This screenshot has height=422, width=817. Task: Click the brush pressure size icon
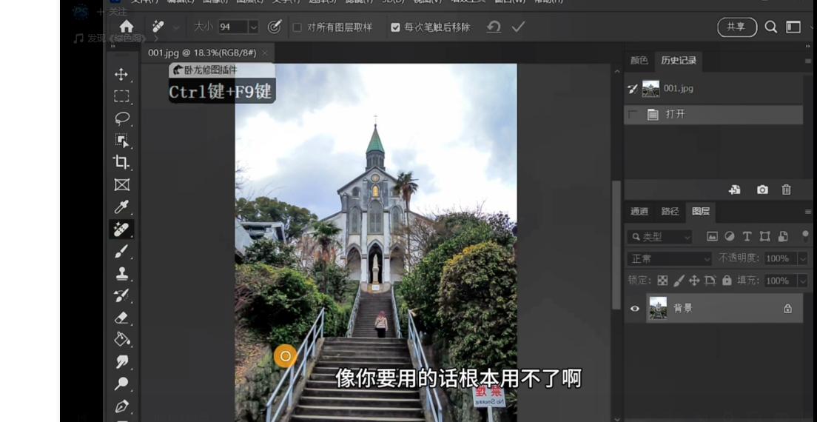tap(275, 27)
